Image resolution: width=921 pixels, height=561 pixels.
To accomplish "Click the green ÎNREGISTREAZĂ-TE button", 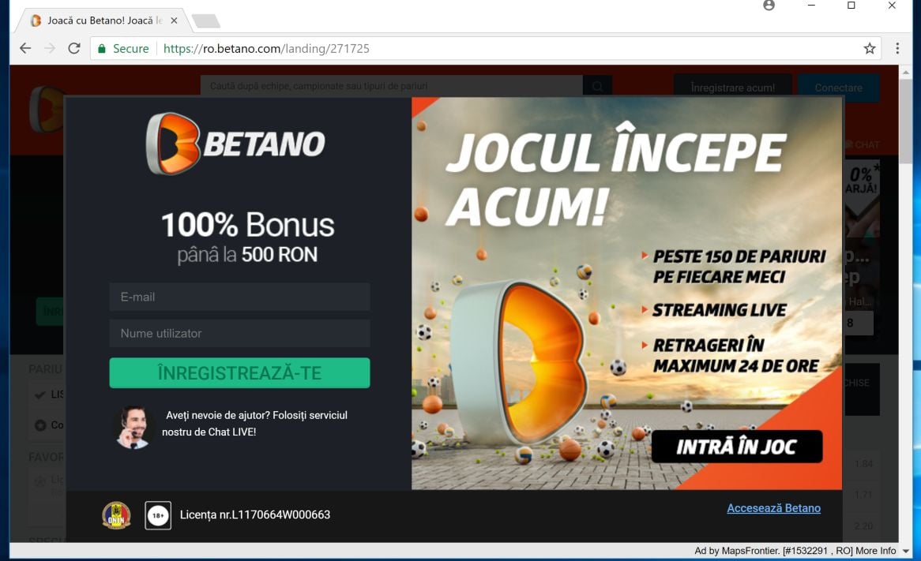I will point(239,373).
